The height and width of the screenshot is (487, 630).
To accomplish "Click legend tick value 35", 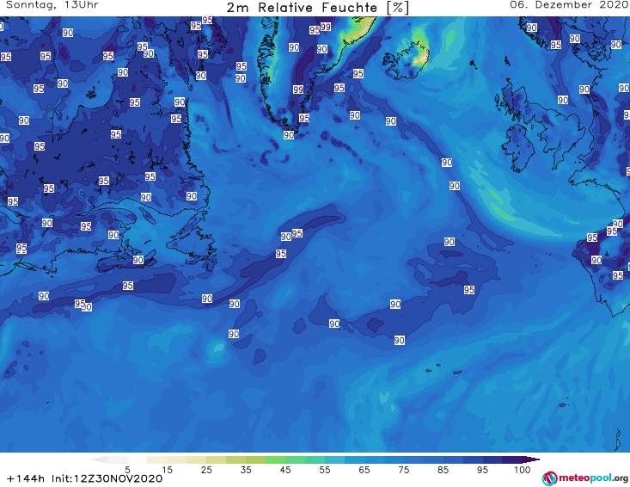I will coord(246,470).
